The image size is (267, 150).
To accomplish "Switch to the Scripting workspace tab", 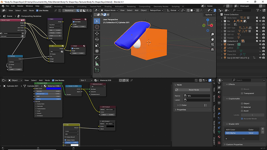I will pyautogui.click(x=176, y=7).
